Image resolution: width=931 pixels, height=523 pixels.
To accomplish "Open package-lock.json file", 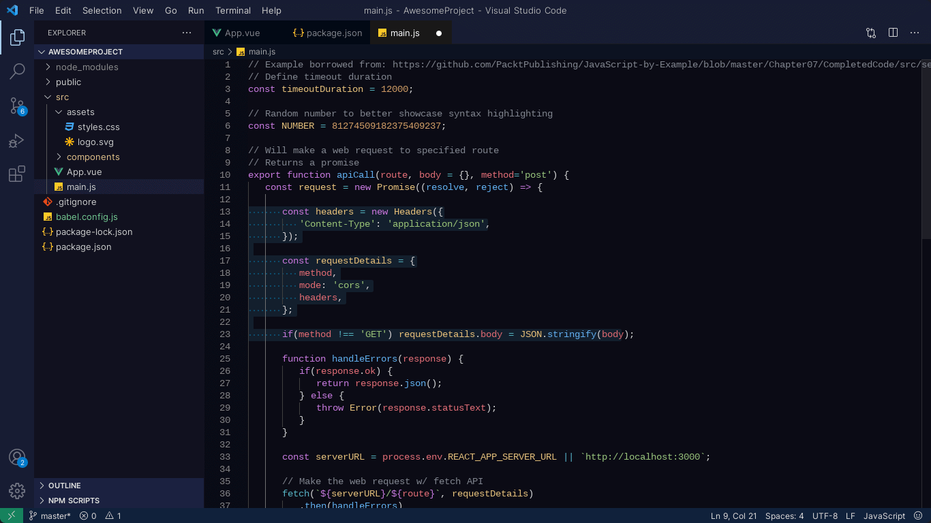I will coord(94,232).
